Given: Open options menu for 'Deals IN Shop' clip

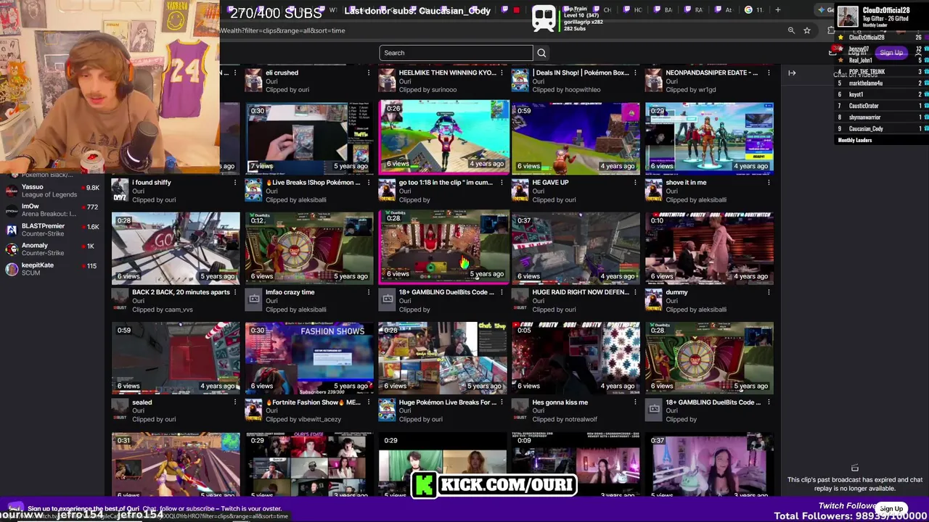Looking at the screenshot, I should coord(635,72).
